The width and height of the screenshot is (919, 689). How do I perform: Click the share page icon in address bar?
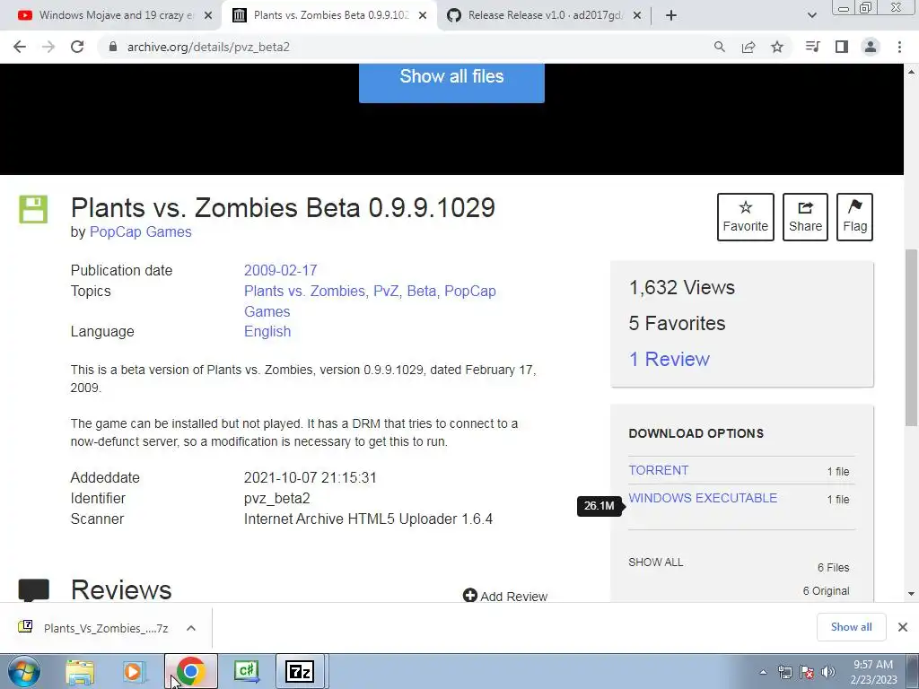coord(748,47)
